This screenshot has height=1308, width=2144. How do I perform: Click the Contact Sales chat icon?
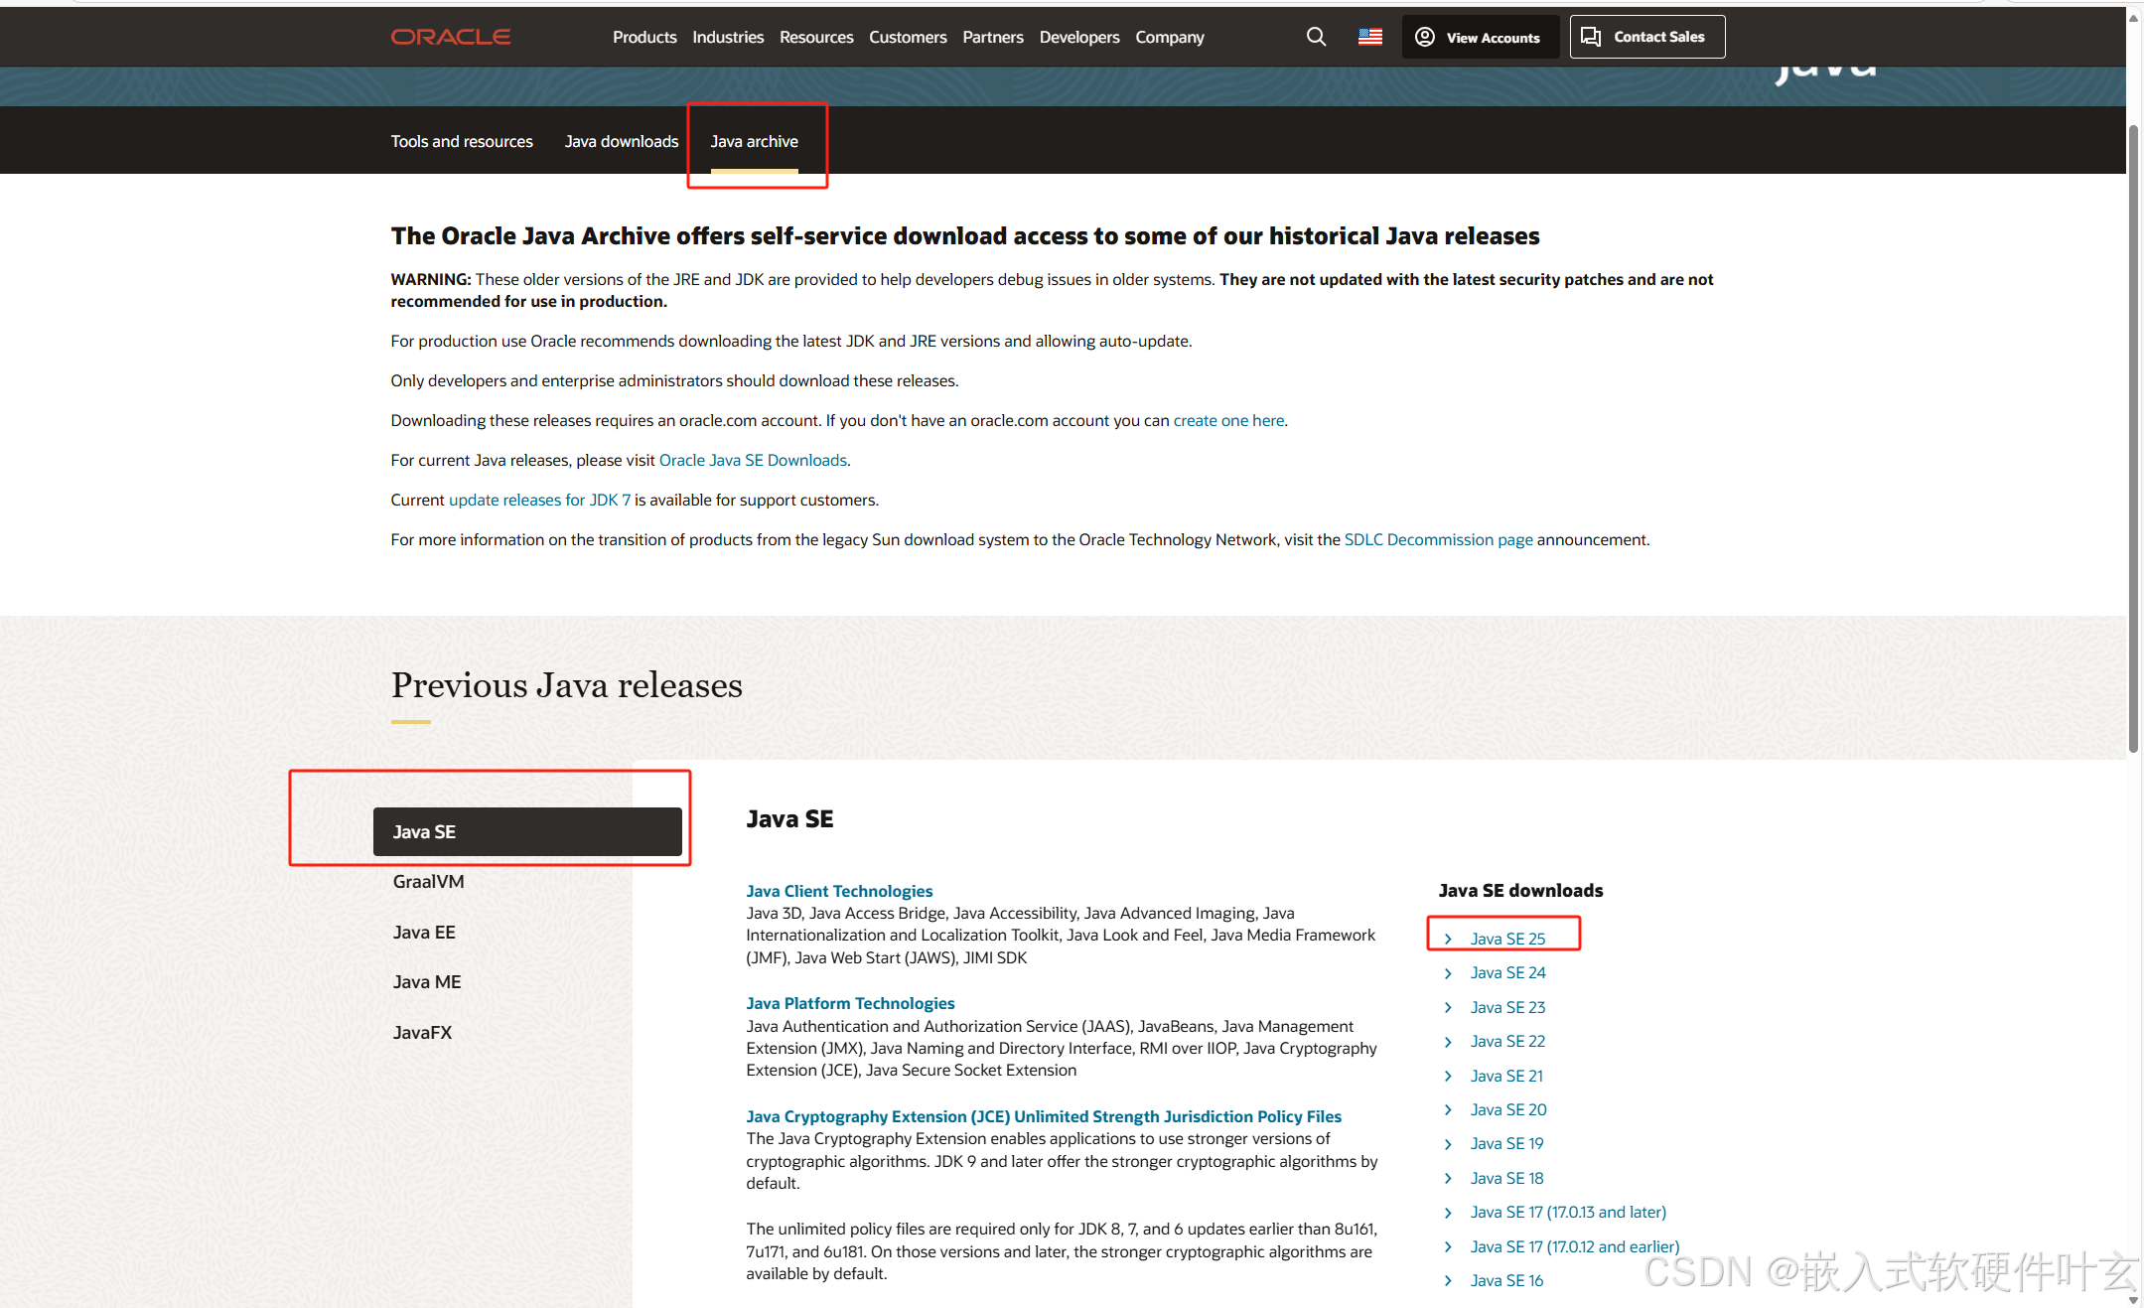pyautogui.click(x=1591, y=37)
